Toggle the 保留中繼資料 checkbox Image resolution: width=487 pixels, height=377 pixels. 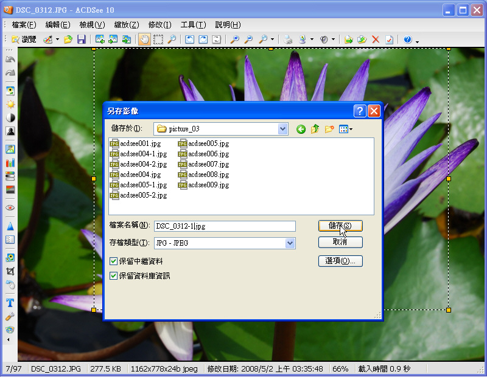tap(113, 261)
